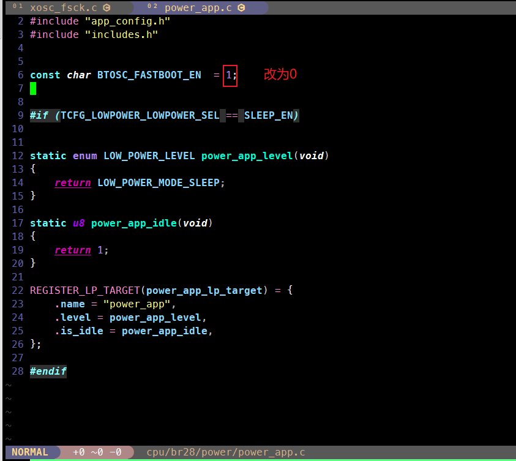The width and height of the screenshot is (516, 461).
Task: Click line number 22 in the gutter
Action: click(x=18, y=291)
